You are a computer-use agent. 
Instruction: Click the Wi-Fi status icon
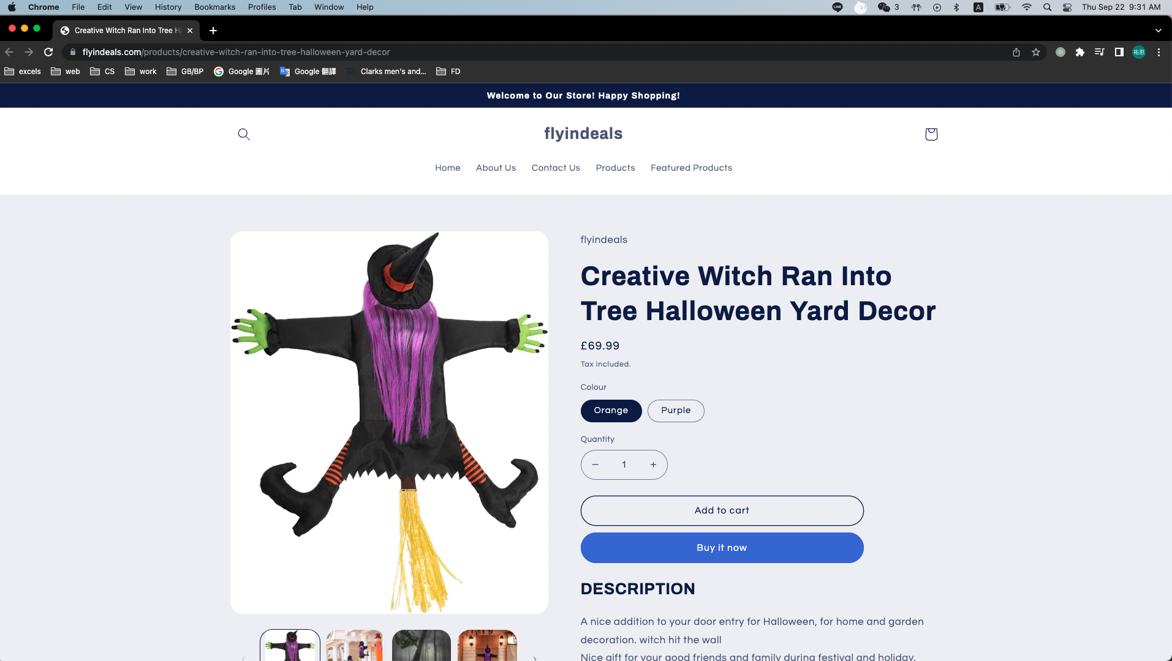(x=1027, y=7)
